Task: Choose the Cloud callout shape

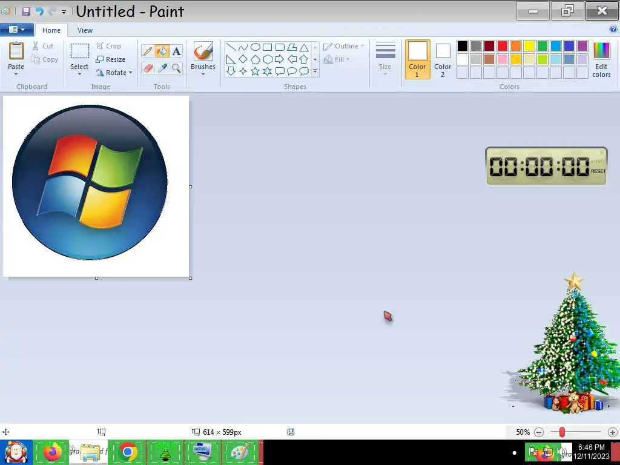Action: tap(304, 71)
